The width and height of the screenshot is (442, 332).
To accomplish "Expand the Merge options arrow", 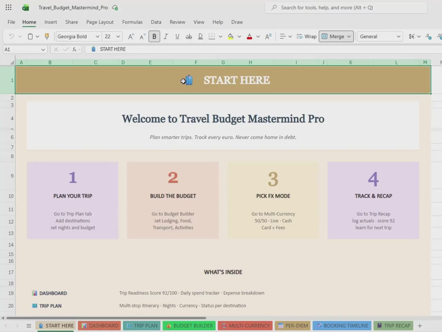I will [349, 36].
